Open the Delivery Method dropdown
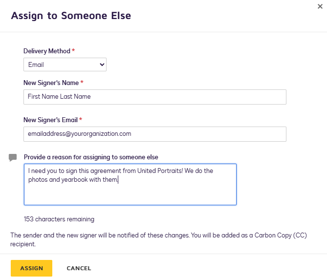This screenshot has width=327, height=279. click(65, 64)
